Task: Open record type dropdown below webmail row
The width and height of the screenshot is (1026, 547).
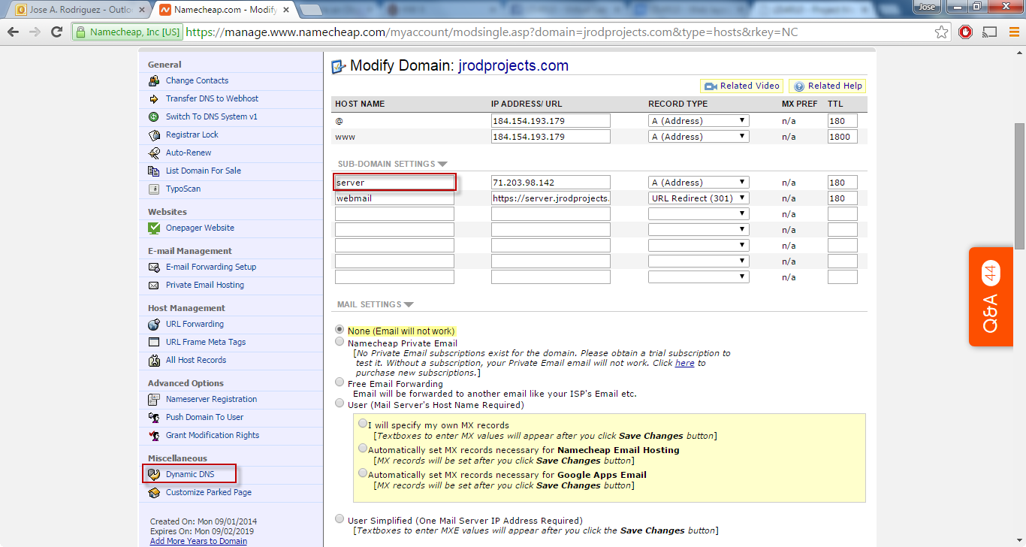Action: tap(699, 214)
